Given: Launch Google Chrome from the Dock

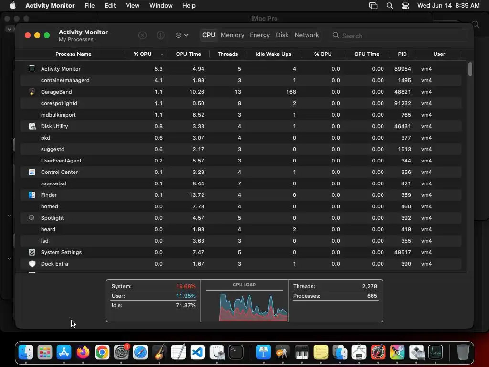Looking at the screenshot, I should tap(102, 352).
